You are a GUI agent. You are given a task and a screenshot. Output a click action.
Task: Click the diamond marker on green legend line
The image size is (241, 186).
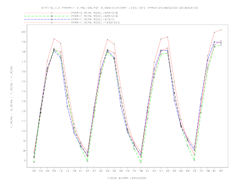52,16
